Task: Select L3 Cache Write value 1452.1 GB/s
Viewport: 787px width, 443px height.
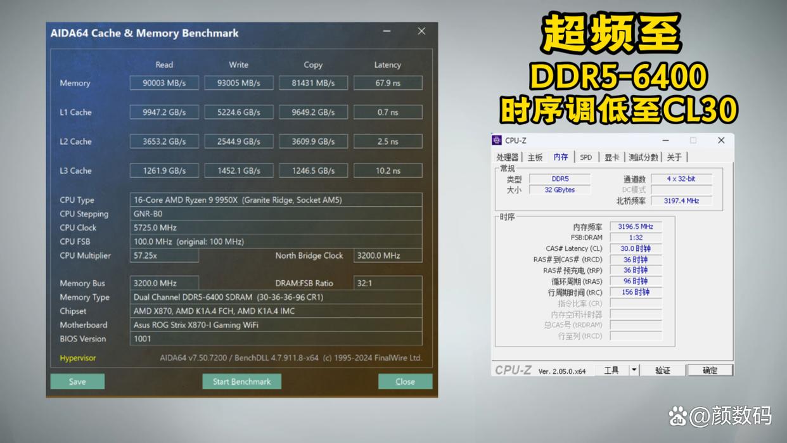Action: [239, 170]
